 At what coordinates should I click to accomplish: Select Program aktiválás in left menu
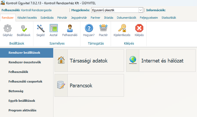pos(22,110)
